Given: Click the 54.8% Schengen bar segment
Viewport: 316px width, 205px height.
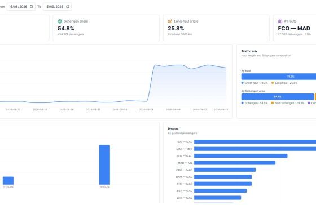Looking at the screenshot, I should tap(278, 97).
